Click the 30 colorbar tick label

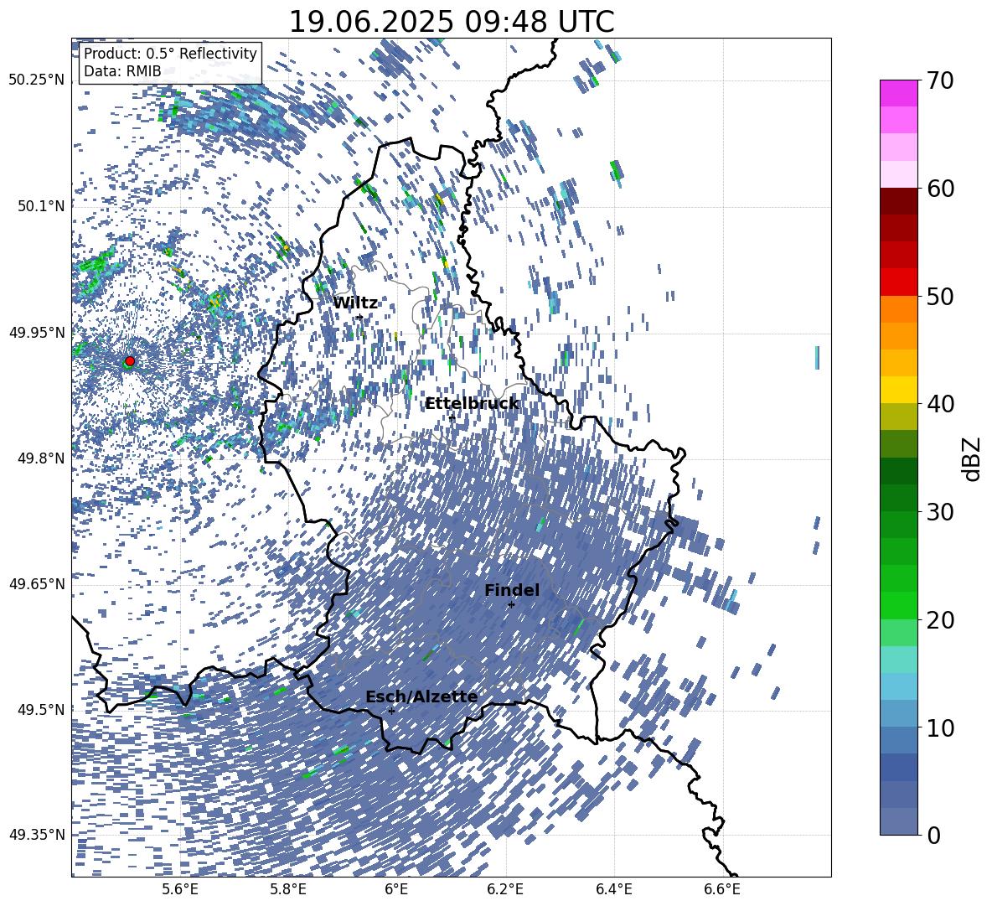[940, 512]
